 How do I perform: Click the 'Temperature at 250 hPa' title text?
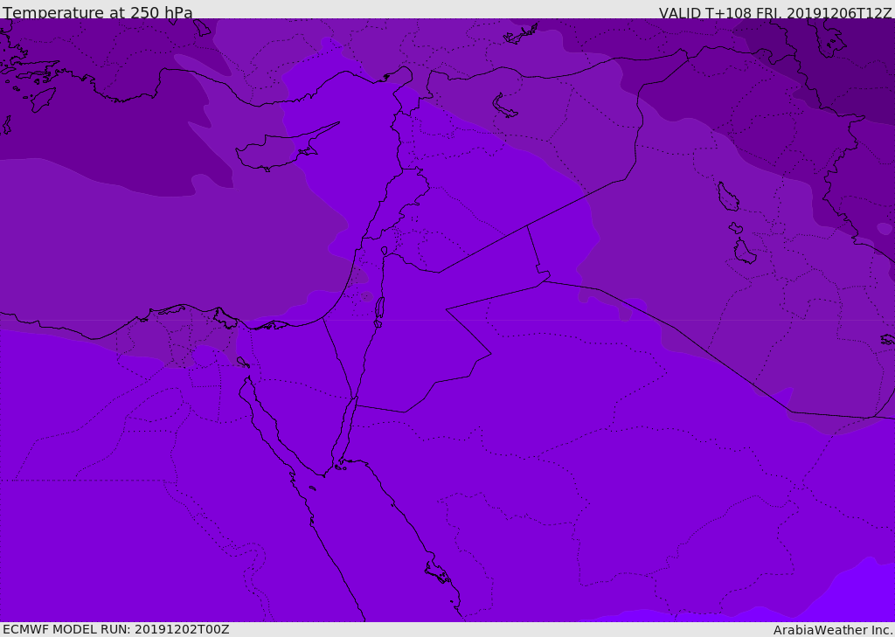click(98, 12)
